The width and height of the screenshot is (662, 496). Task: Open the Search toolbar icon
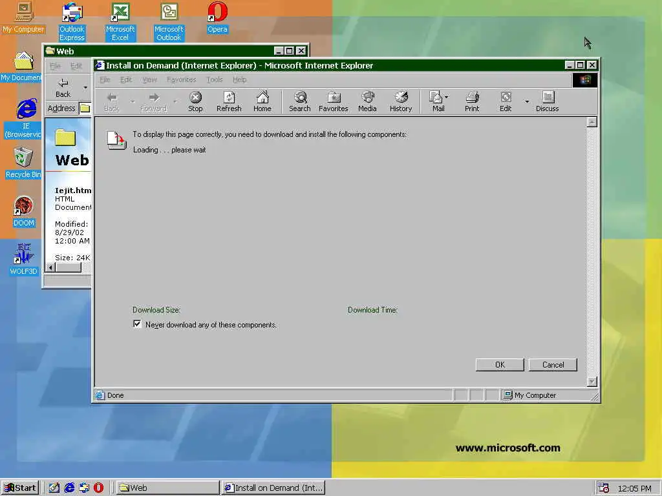click(300, 101)
